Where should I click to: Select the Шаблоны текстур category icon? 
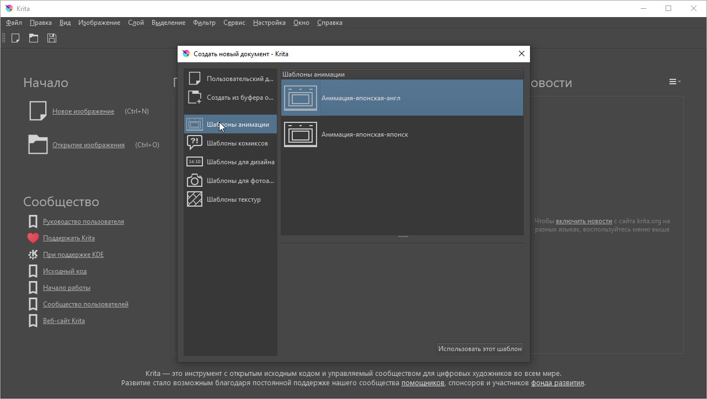click(195, 199)
